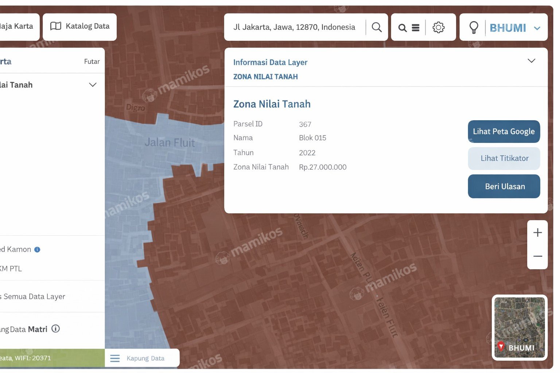Click the info icon beside Data Matri
The image size is (560, 373).
pyautogui.click(x=55, y=329)
